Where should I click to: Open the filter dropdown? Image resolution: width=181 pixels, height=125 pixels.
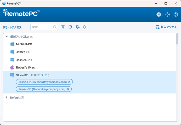64,27
